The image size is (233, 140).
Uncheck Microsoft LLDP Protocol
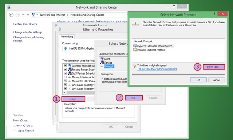pyautogui.click(x=65, y=81)
